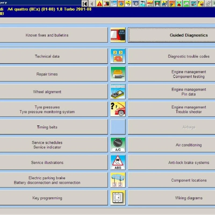Image resolution: width=215 pixels, height=215 pixels.
Task: Open Service illustrations
Action: [54, 162]
